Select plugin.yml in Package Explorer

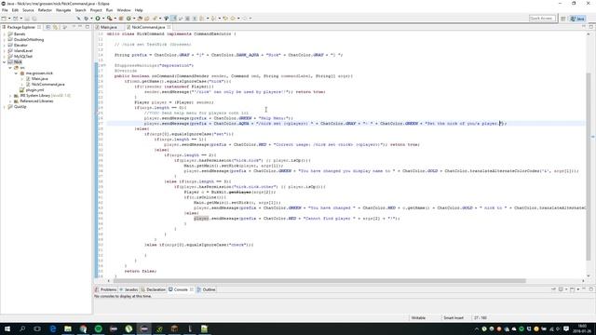point(32,90)
